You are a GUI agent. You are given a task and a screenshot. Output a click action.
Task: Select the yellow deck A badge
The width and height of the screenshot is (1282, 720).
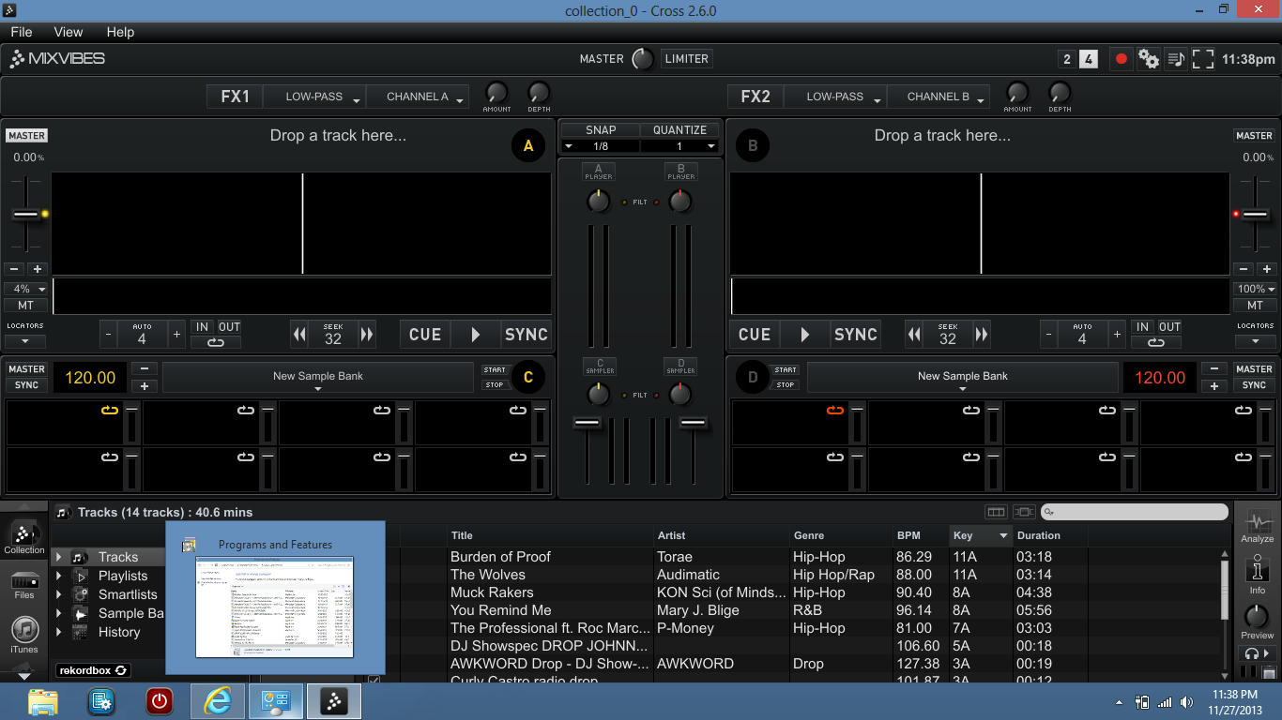coord(528,145)
